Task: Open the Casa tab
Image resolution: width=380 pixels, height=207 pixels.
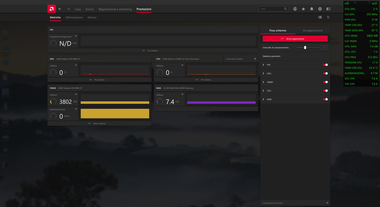Action: pyautogui.click(x=78, y=9)
